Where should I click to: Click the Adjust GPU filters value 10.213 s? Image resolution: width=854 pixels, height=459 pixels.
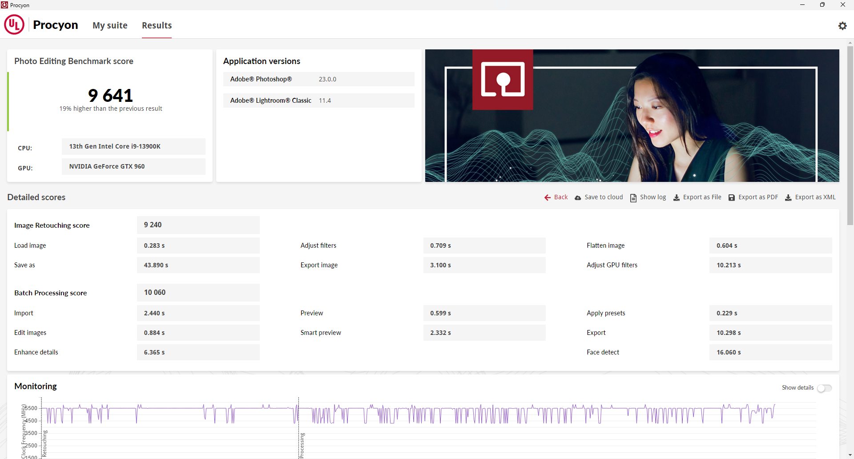(771, 265)
